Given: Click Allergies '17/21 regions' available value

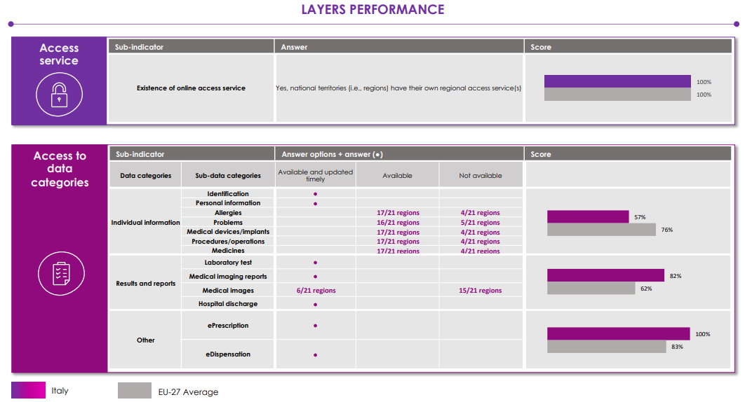Looking at the screenshot, I should point(398,213).
